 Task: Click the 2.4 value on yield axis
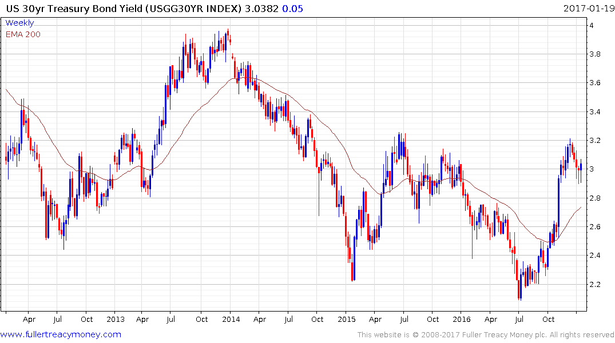point(595,255)
